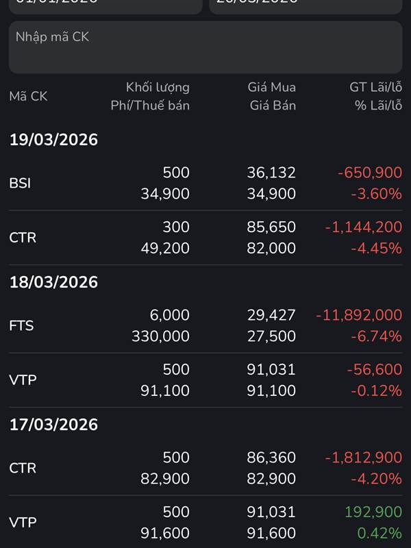Tap the "Phí/Thuế bán" header label
The height and width of the screenshot is (548, 411).
[150, 105]
